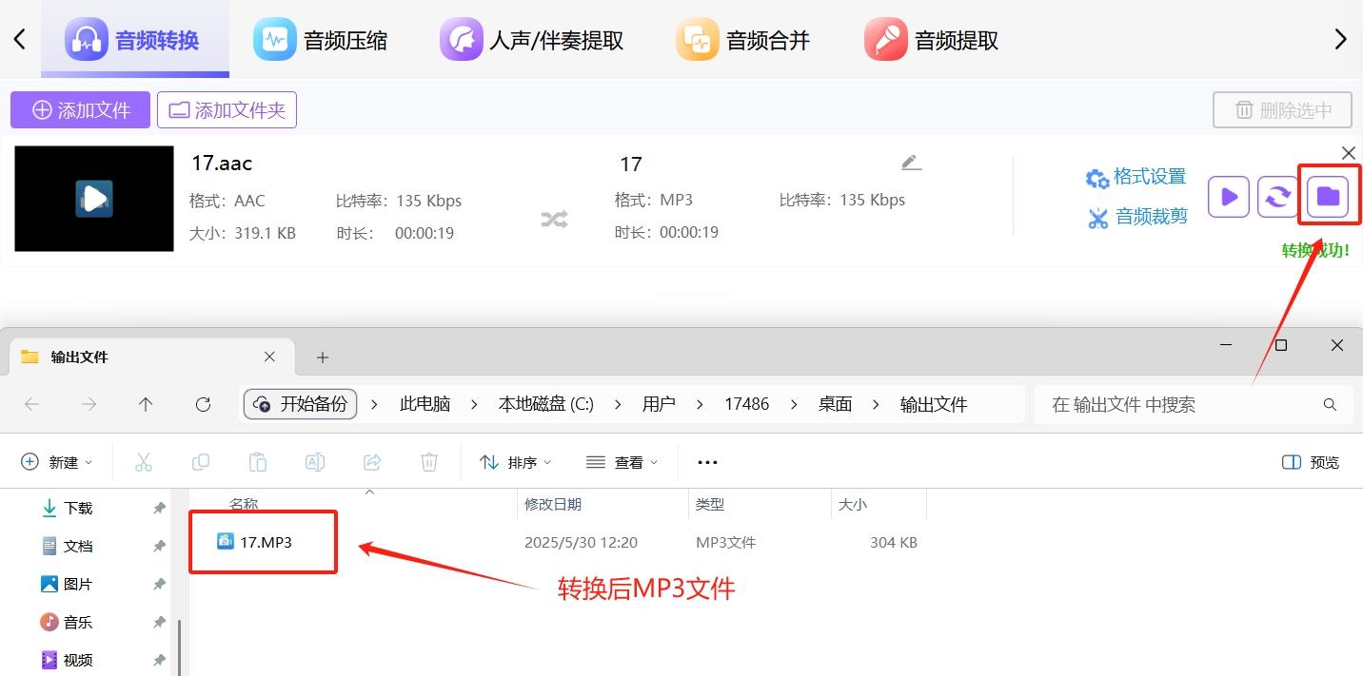Click the 添加文件夹 button
Screen dimensions: 1363x676
click(x=227, y=109)
